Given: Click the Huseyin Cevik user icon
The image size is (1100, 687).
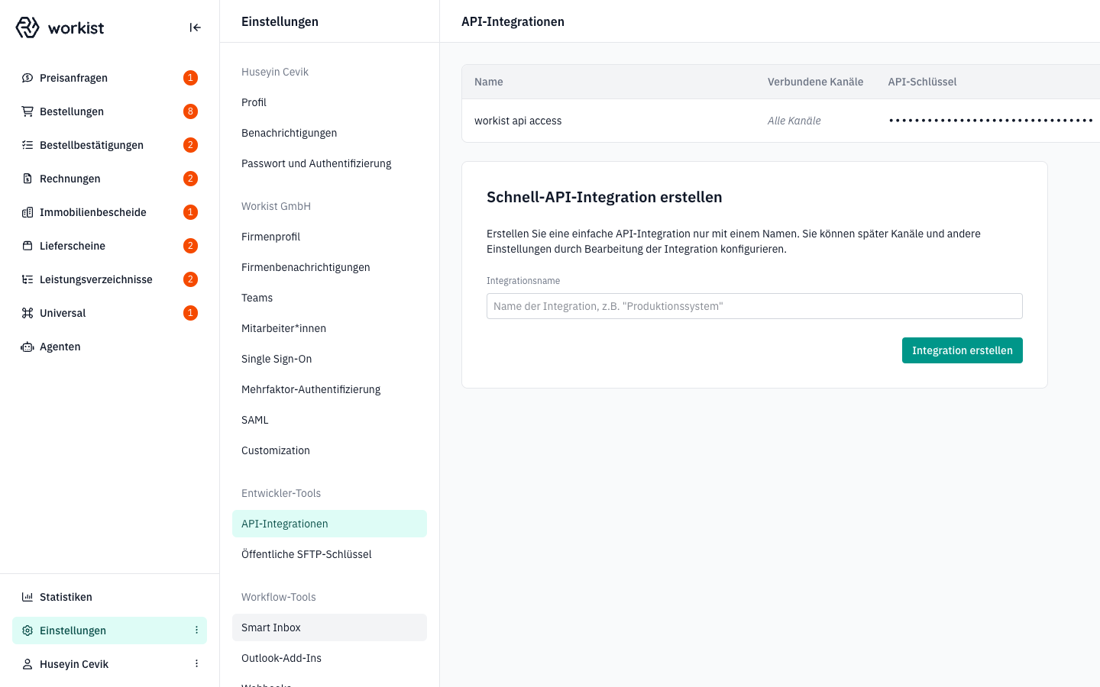Looking at the screenshot, I should coord(27,664).
